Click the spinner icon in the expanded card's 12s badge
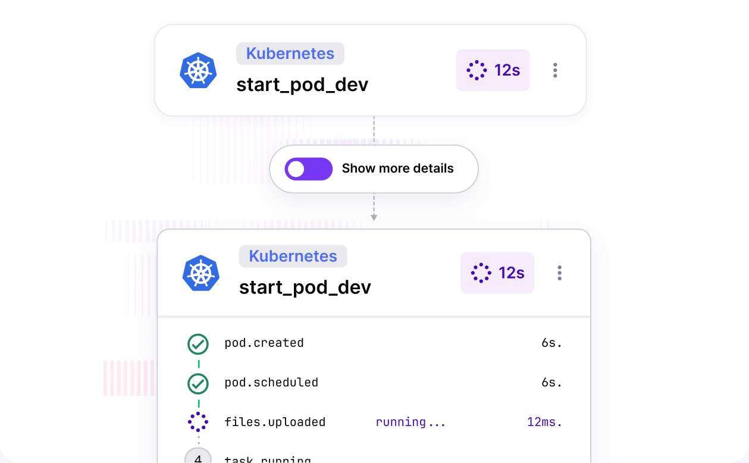The image size is (749, 463). coord(481,273)
